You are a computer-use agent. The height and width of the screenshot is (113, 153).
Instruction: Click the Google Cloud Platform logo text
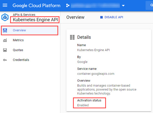click(36, 6)
